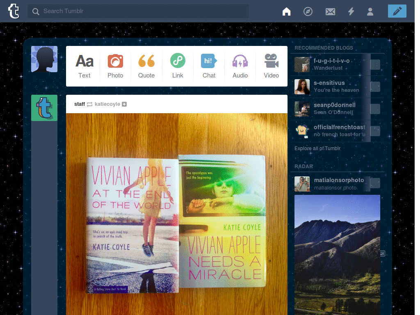
Task: Open the staff blog link in post header
Action: pos(80,104)
